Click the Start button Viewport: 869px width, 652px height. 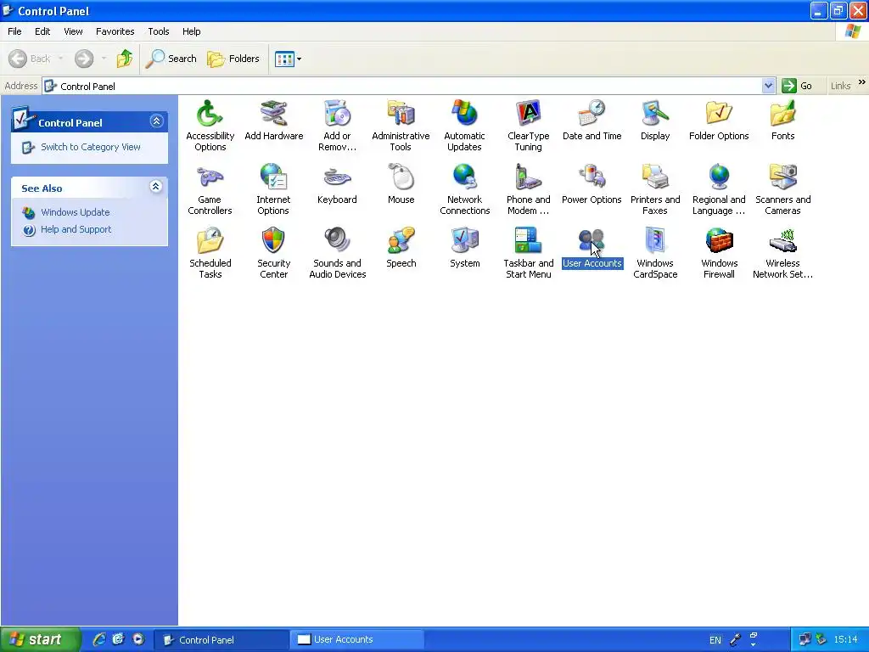click(x=40, y=639)
